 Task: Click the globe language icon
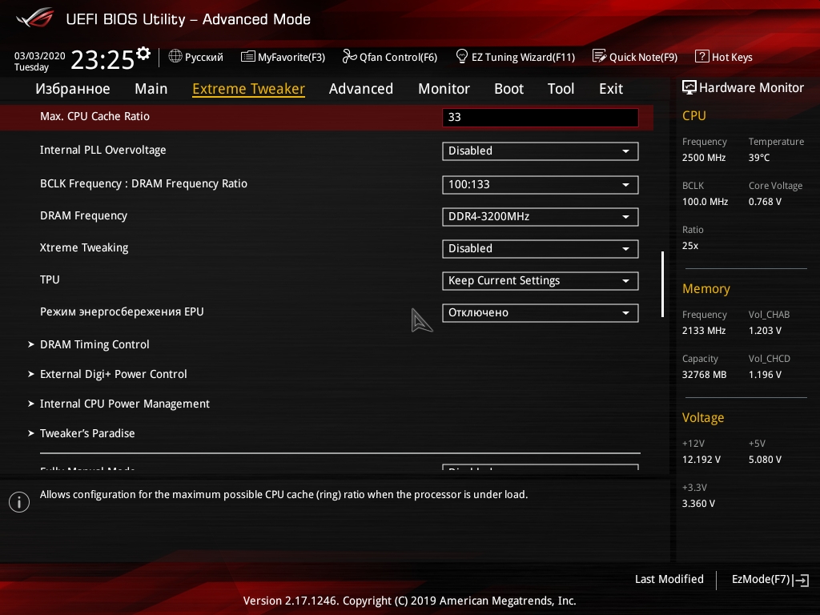175,56
